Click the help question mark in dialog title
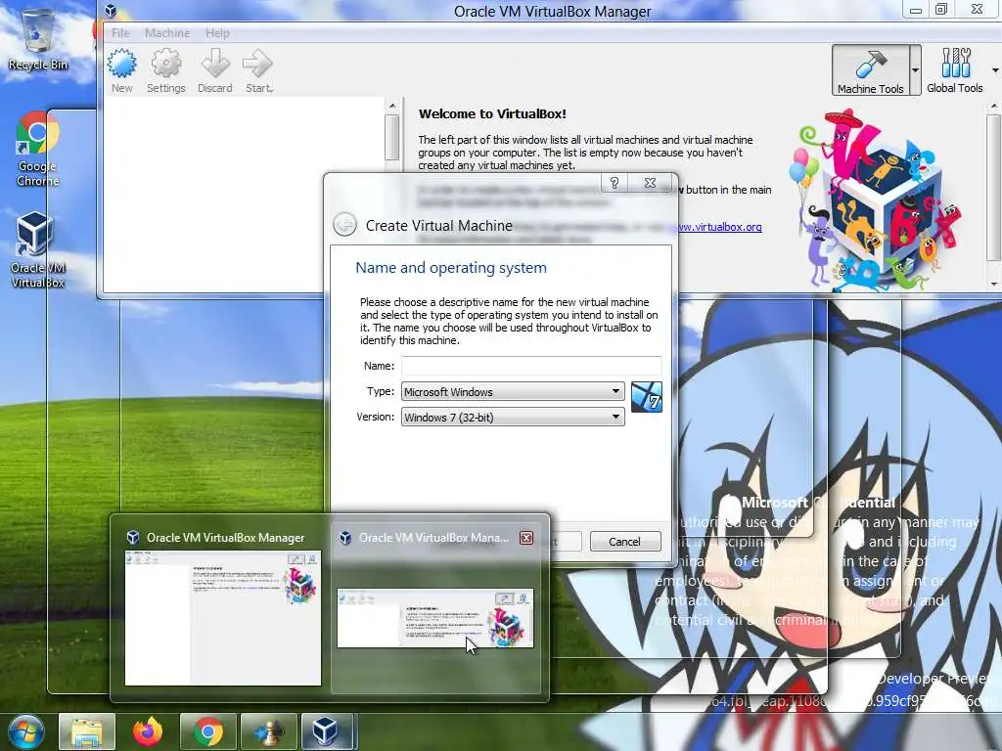 click(615, 183)
